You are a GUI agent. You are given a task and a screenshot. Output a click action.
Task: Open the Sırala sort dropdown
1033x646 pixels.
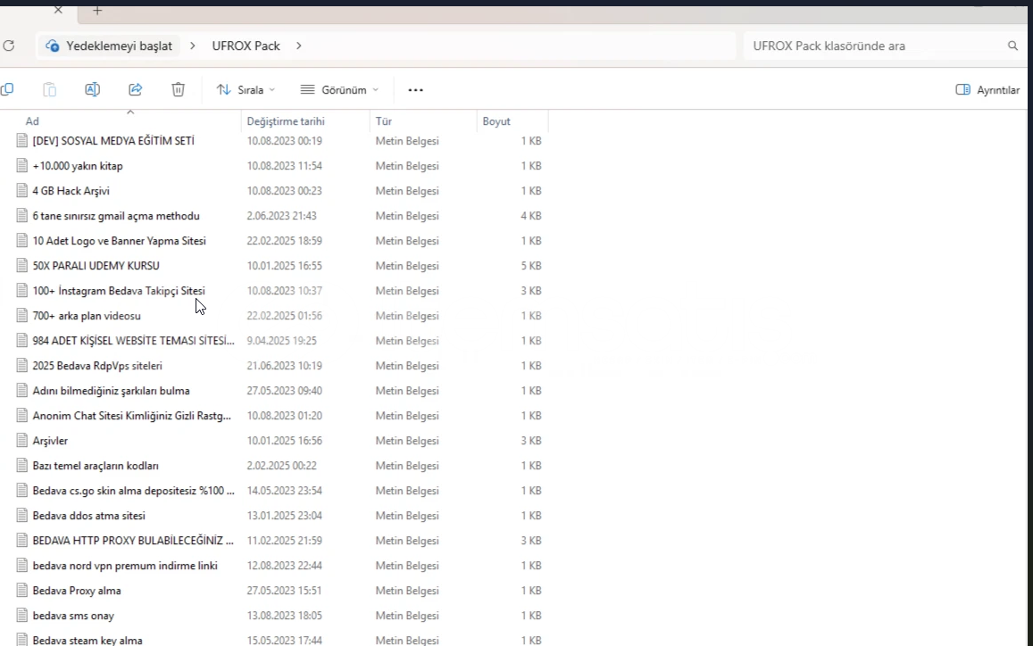coord(246,90)
